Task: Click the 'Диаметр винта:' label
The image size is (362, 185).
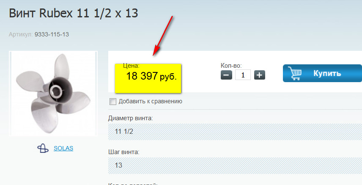Action: coord(130,118)
